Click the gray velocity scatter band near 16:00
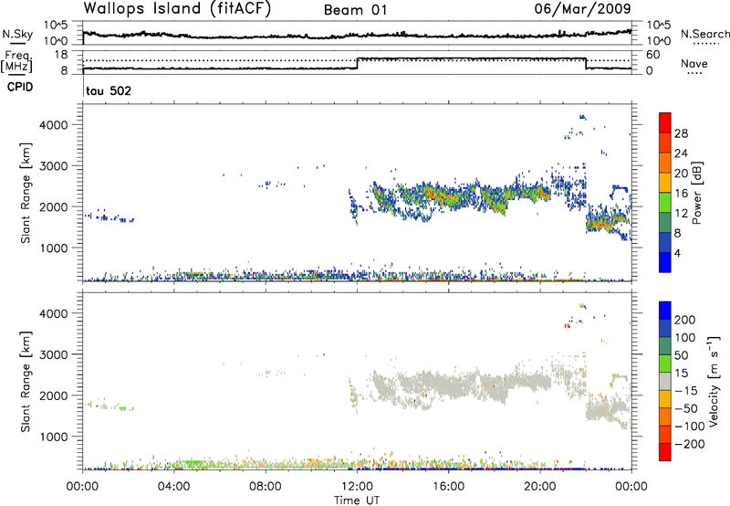This screenshot has height=506, width=730. coord(447,385)
